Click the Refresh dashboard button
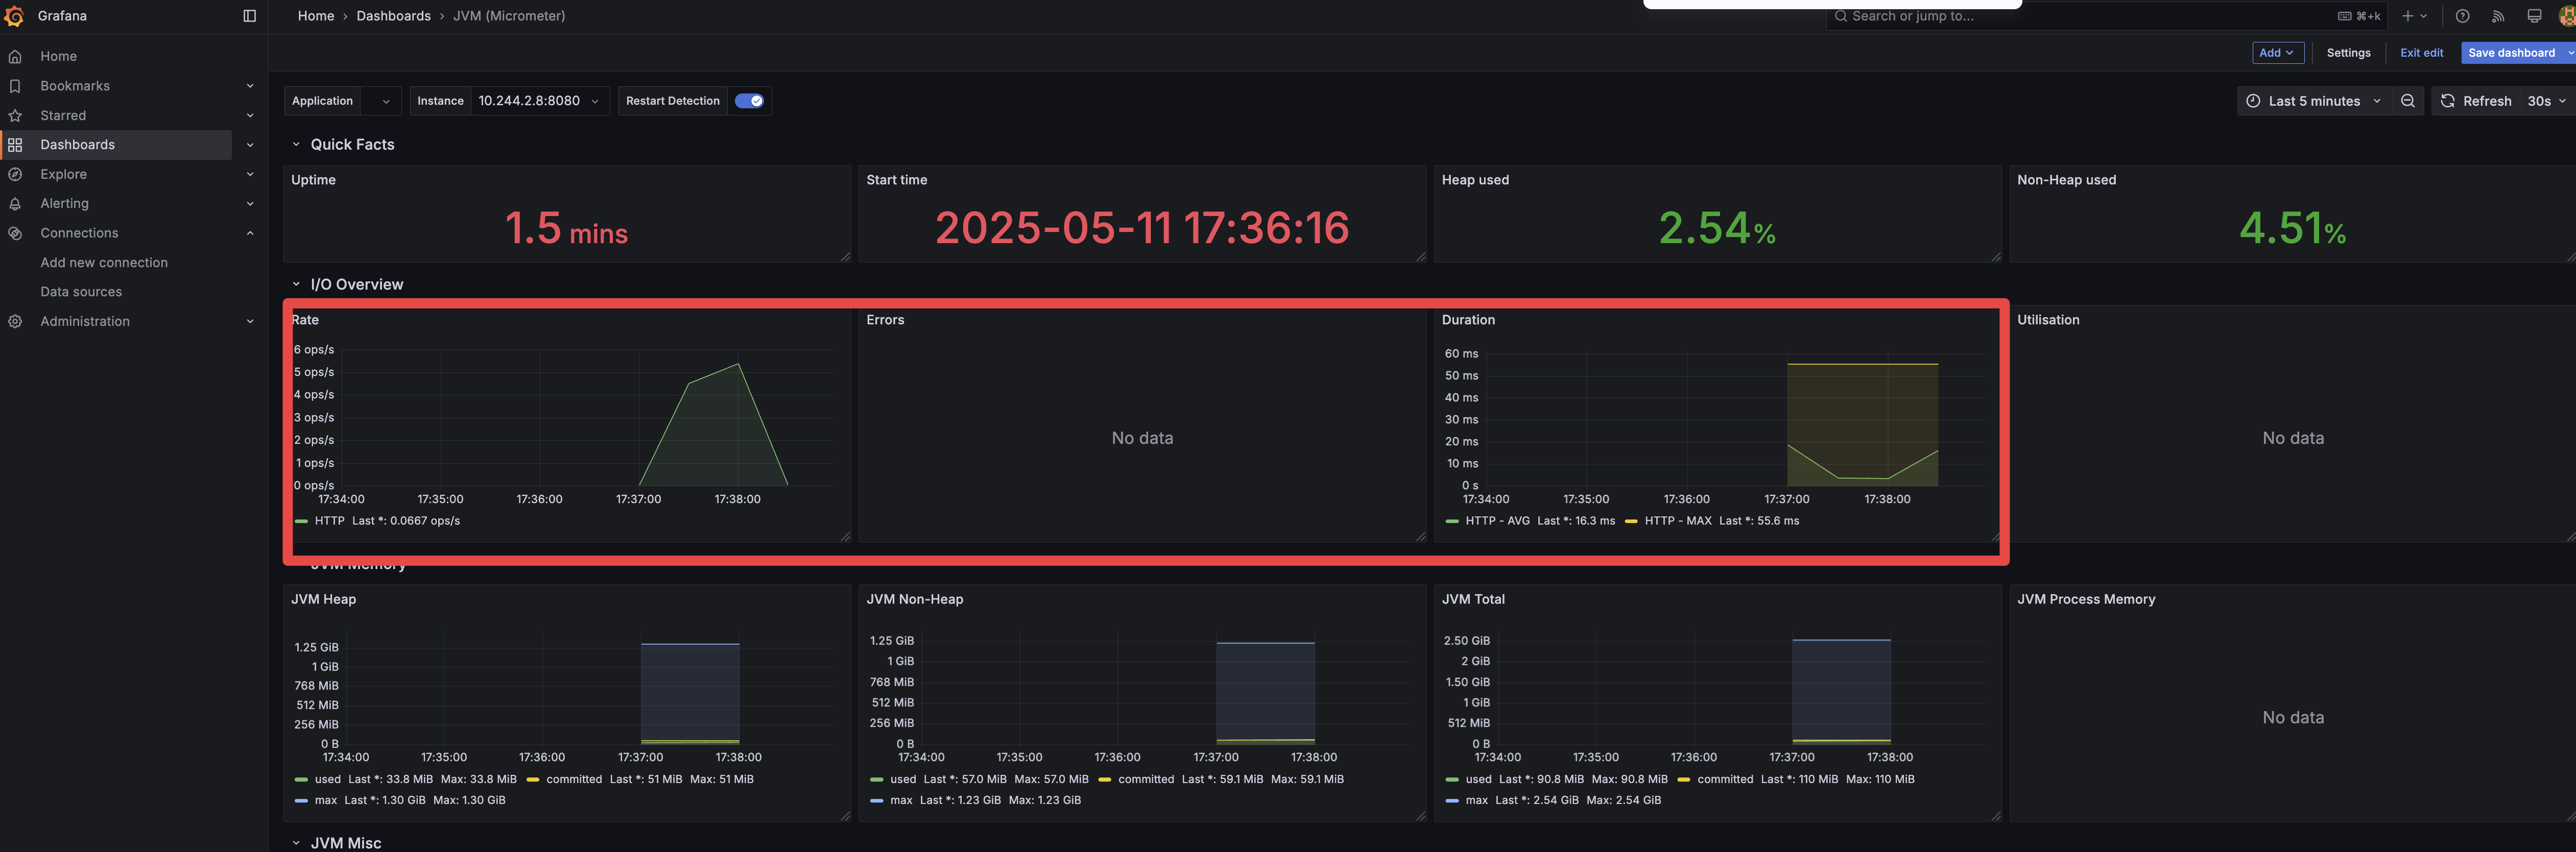 2475,101
